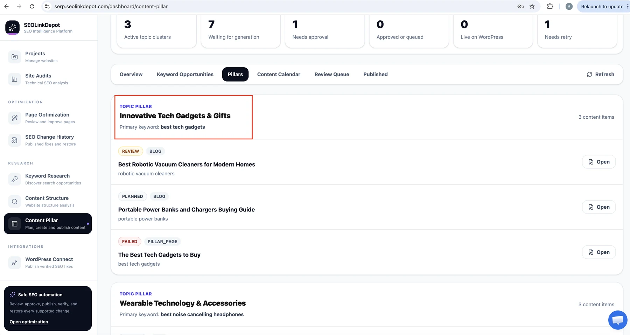Click the Live on WordPress card

493,31
